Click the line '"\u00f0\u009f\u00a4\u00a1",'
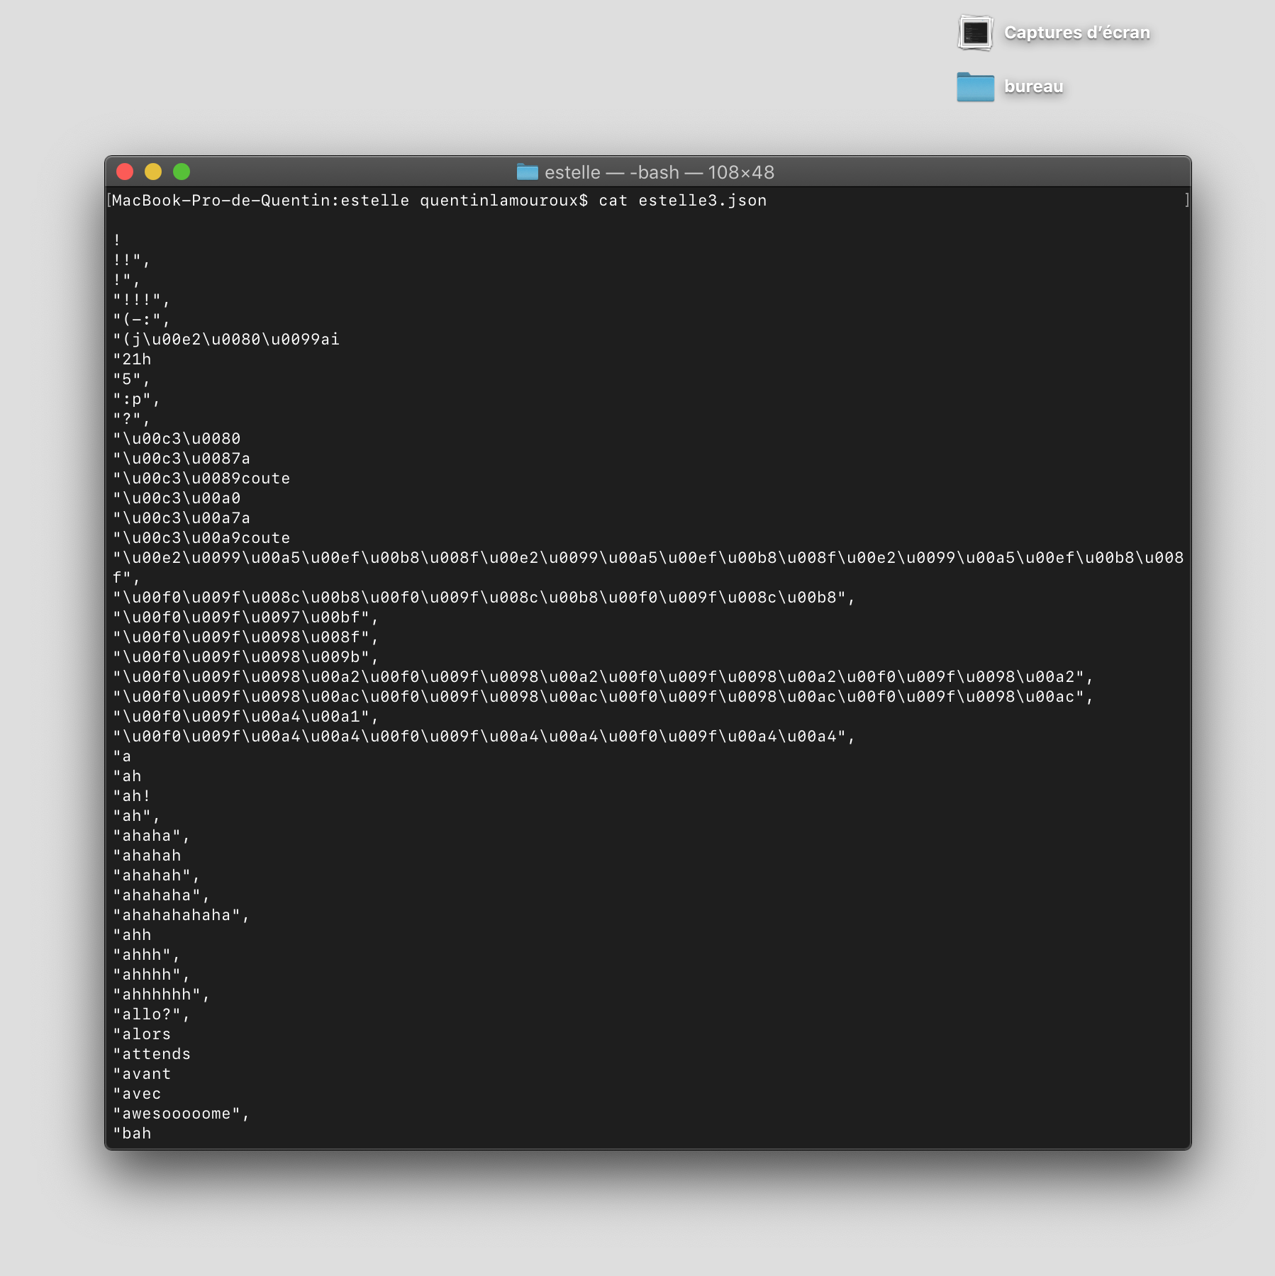 click(246, 717)
